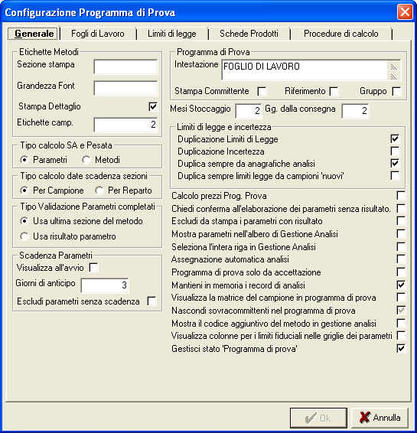Uncheck the Stampa Dettaglio checkbox
417x433 pixels.
[x=153, y=106]
